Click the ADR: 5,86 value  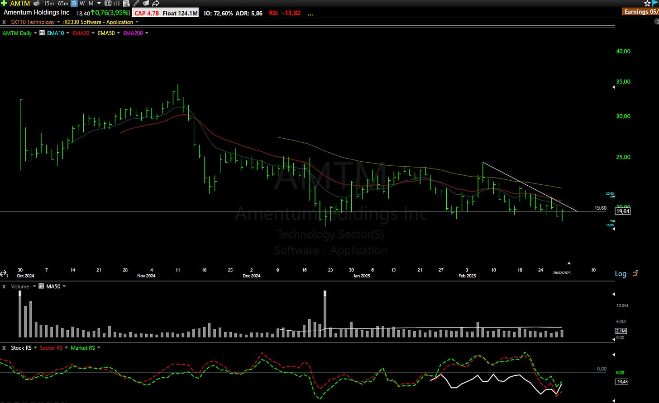coord(248,13)
